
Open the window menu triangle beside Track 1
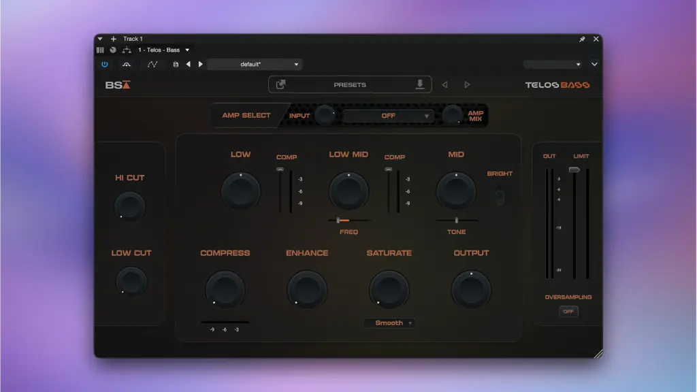(x=100, y=39)
